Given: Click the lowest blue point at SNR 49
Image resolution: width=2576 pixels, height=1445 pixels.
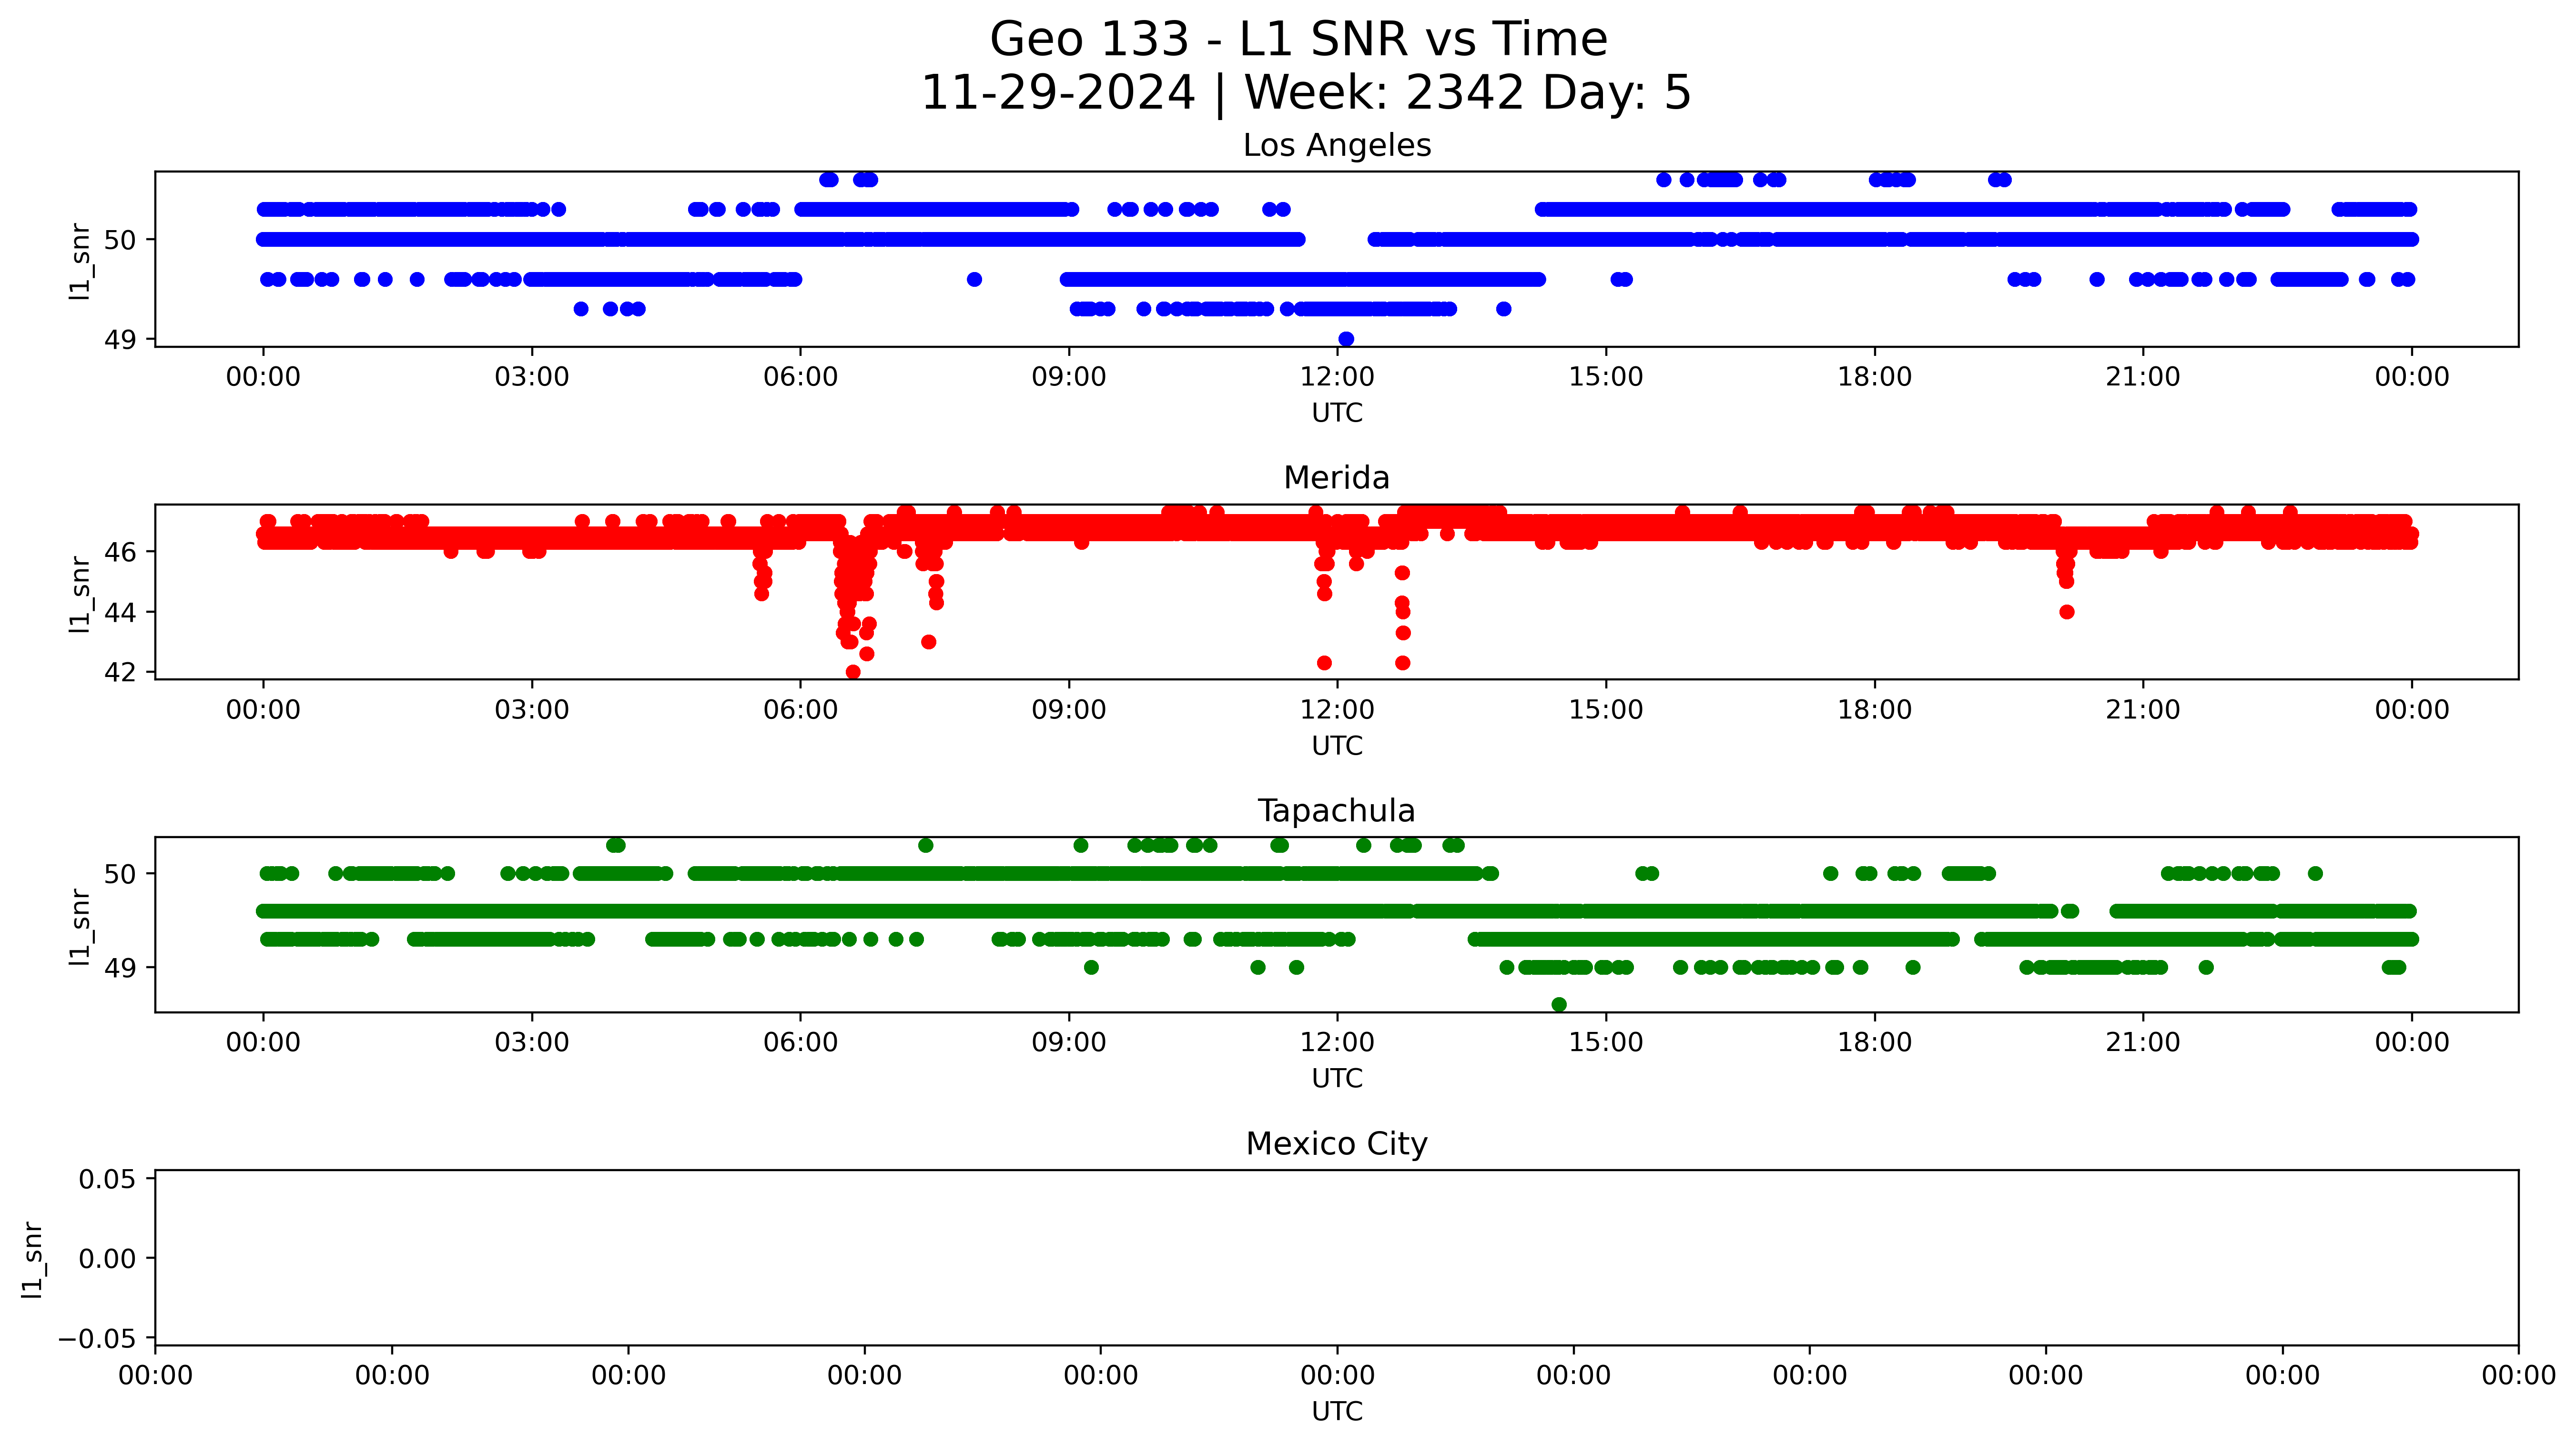Looking at the screenshot, I should click(x=1346, y=339).
